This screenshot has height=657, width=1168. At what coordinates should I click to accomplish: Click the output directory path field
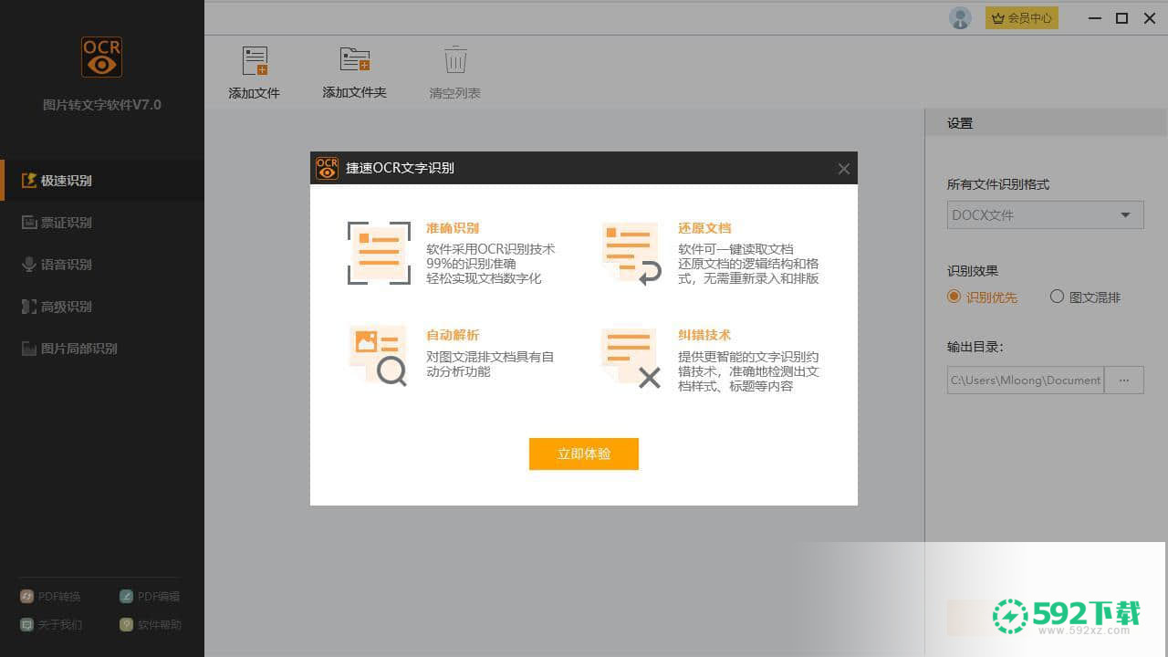(x=1026, y=381)
